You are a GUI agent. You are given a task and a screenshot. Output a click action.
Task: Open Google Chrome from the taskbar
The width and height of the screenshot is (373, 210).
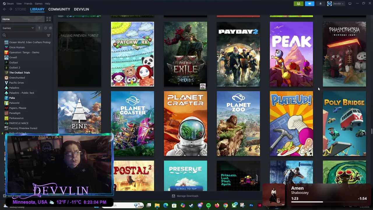[x=226, y=205]
